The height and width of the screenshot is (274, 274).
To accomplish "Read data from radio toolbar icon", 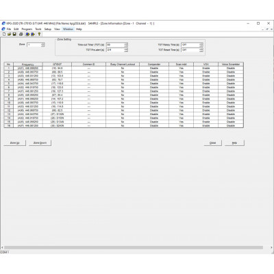I will click(x=27, y=34).
